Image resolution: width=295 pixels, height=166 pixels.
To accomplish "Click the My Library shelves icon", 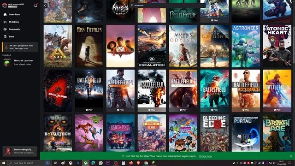I will [5, 22].
